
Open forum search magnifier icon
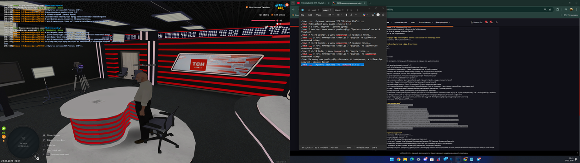coord(497,22)
